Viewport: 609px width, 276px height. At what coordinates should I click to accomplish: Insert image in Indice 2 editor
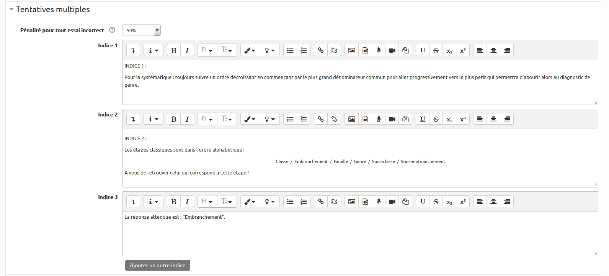click(x=351, y=119)
